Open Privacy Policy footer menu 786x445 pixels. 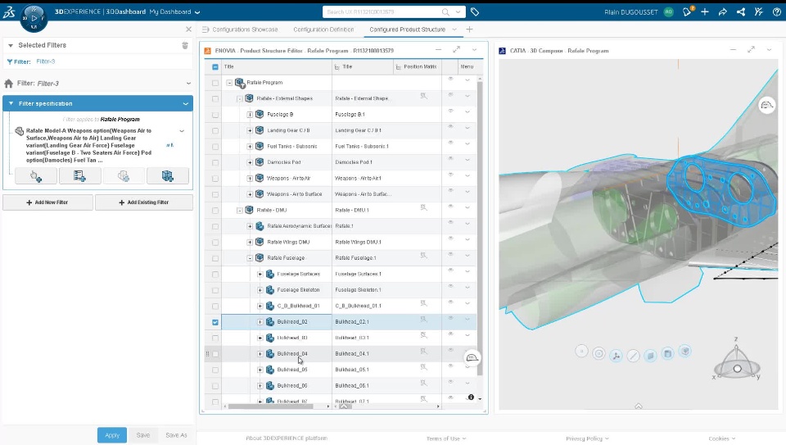tap(587, 438)
